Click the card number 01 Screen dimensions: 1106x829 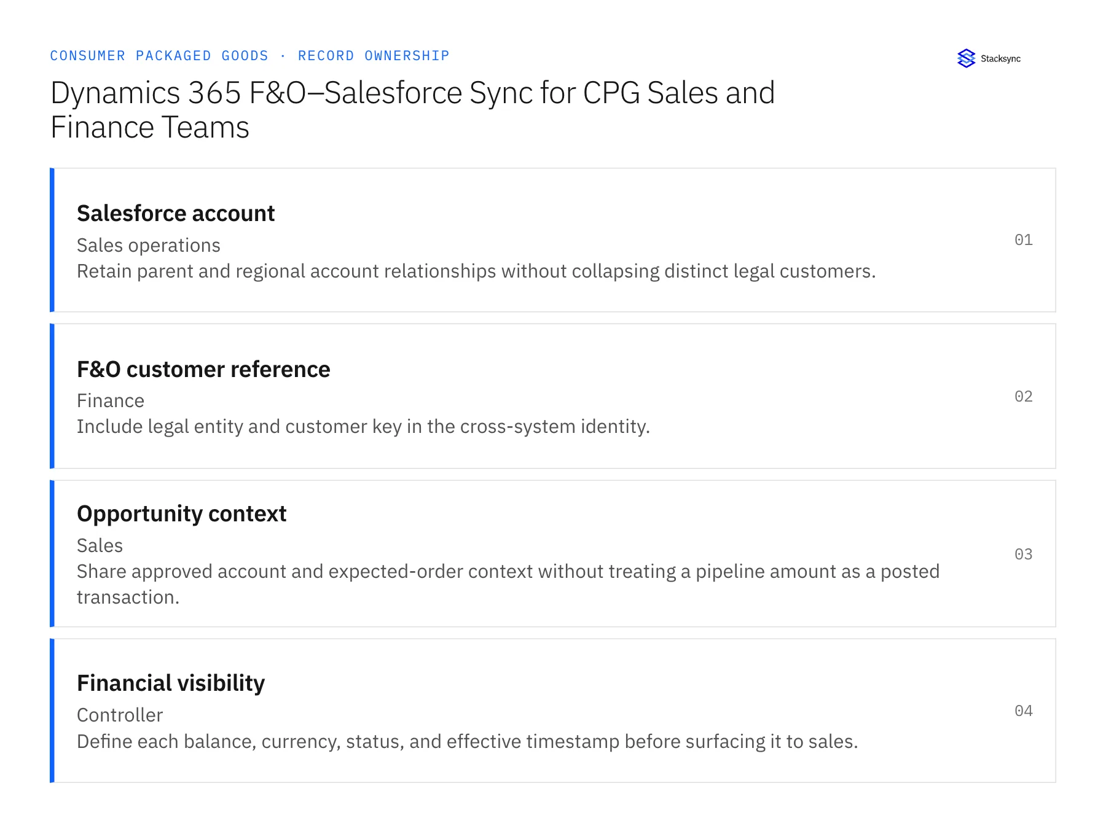(1024, 240)
